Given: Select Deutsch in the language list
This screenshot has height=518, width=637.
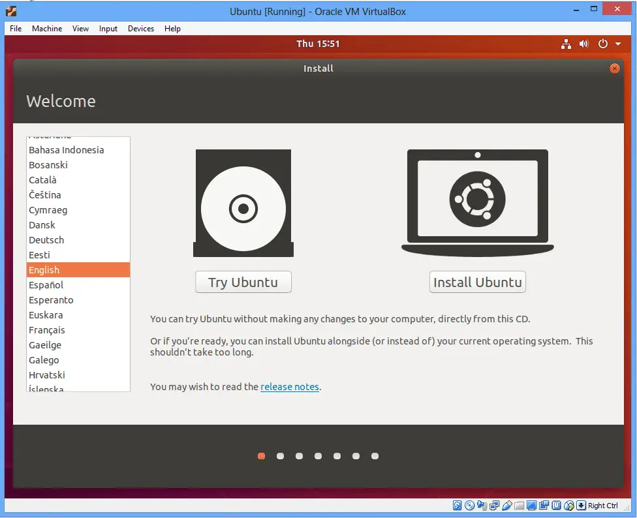Looking at the screenshot, I should (78, 240).
